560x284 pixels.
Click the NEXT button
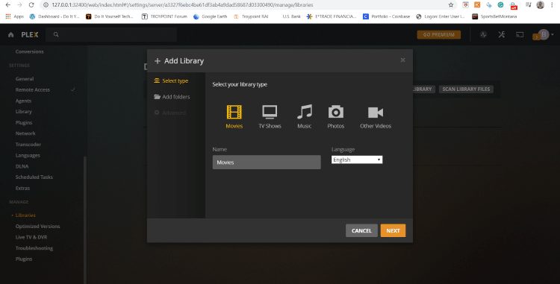point(393,230)
